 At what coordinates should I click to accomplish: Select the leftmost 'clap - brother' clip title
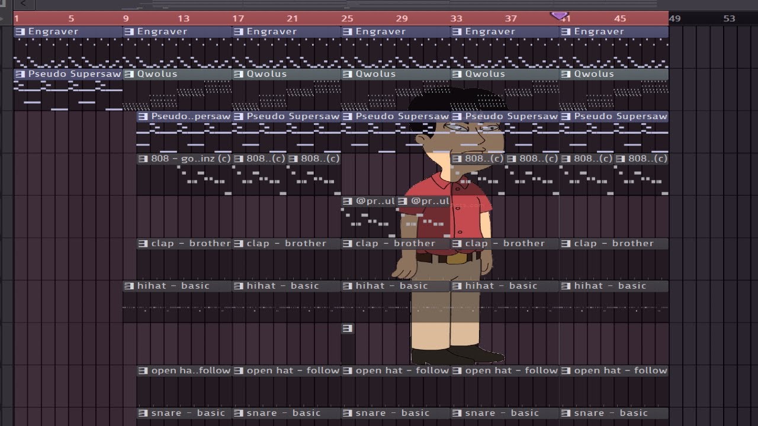pyautogui.click(x=191, y=243)
